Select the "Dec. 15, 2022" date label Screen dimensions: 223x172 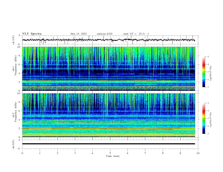click(x=79, y=34)
